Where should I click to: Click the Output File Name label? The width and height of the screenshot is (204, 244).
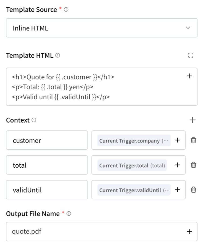[33, 214]
